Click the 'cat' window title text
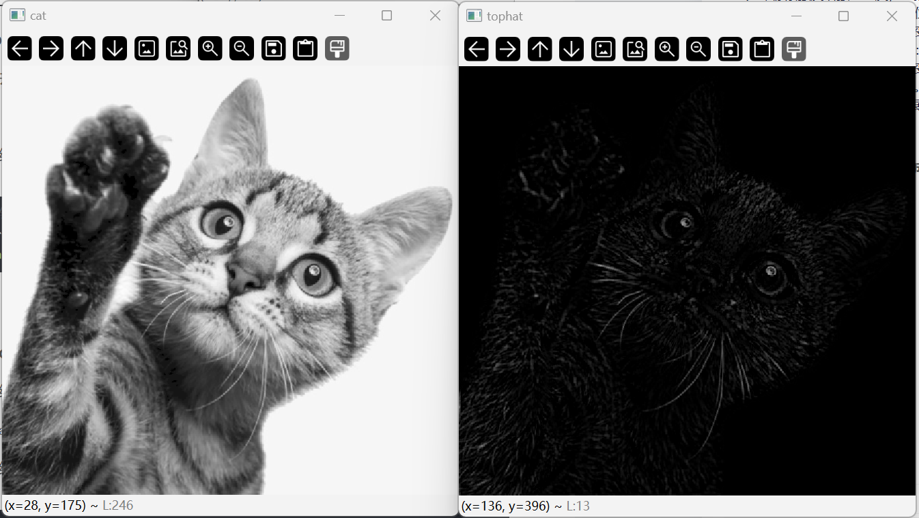This screenshot has width=919, height=518. pos(38,16)
